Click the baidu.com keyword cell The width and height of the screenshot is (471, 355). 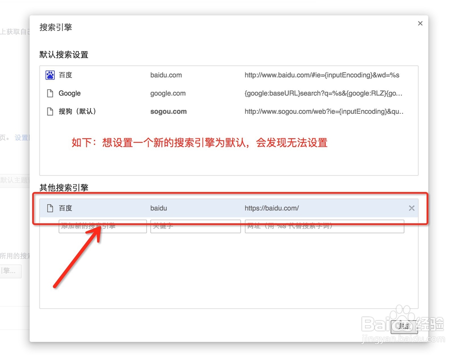(x=166, y=75)
